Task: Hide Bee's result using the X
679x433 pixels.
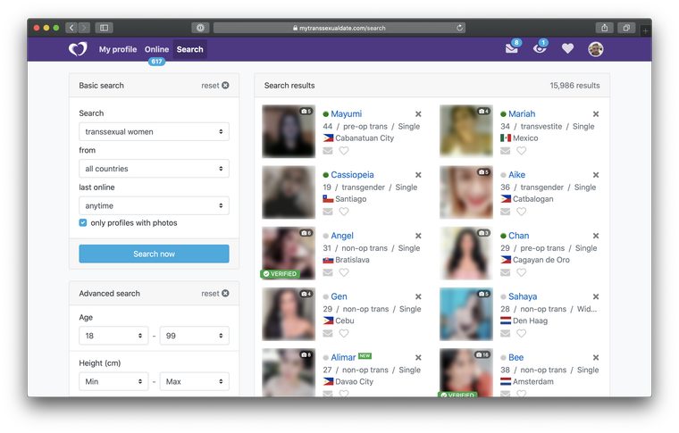Action: pos(596,358)
